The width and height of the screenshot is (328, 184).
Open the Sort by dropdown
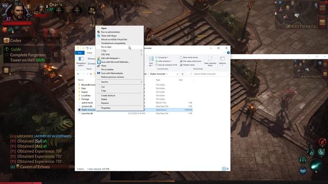pos(151,61)
